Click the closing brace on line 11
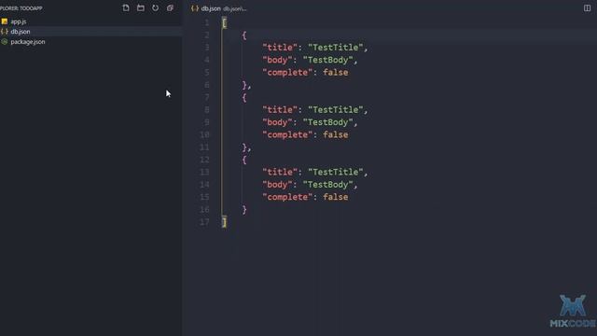597x336 pixels. 244,147
